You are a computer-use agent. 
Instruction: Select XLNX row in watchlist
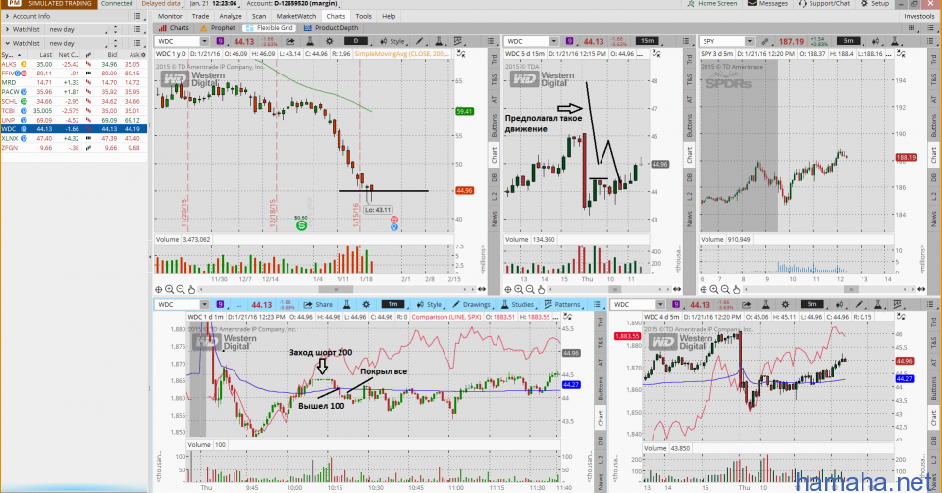point(74,138)
